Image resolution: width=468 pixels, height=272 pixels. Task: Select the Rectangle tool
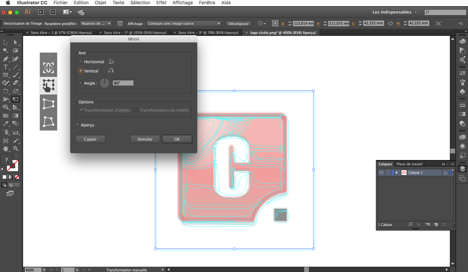click(6, 75)
